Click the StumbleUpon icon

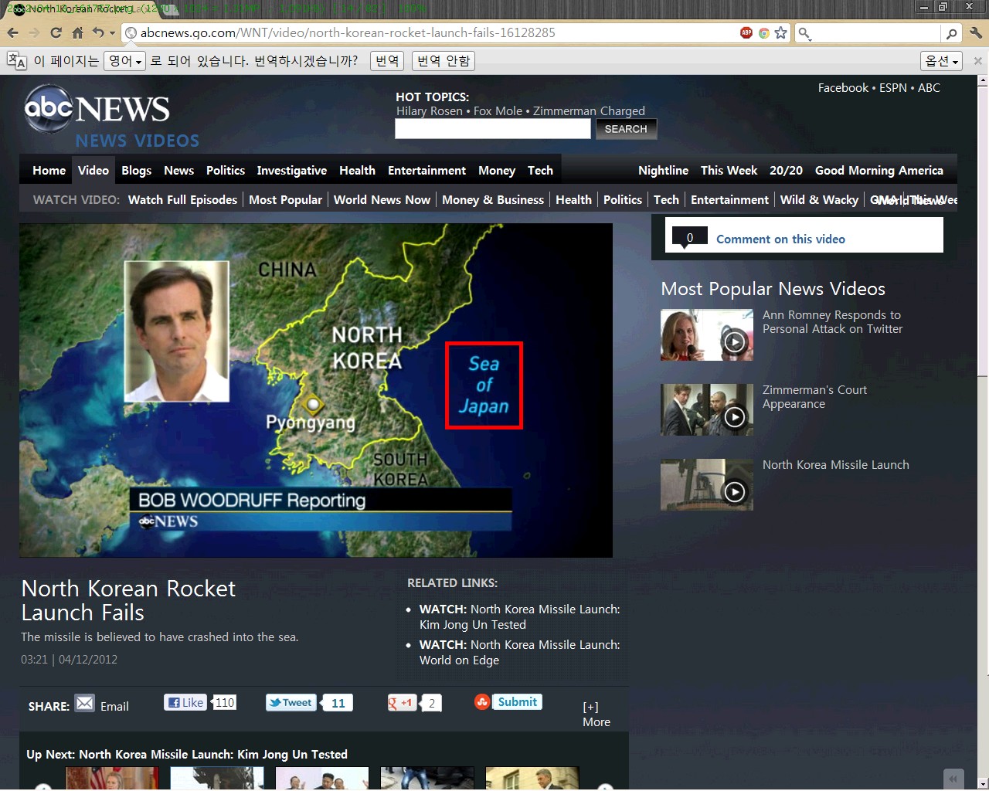(x=482, y=702)
